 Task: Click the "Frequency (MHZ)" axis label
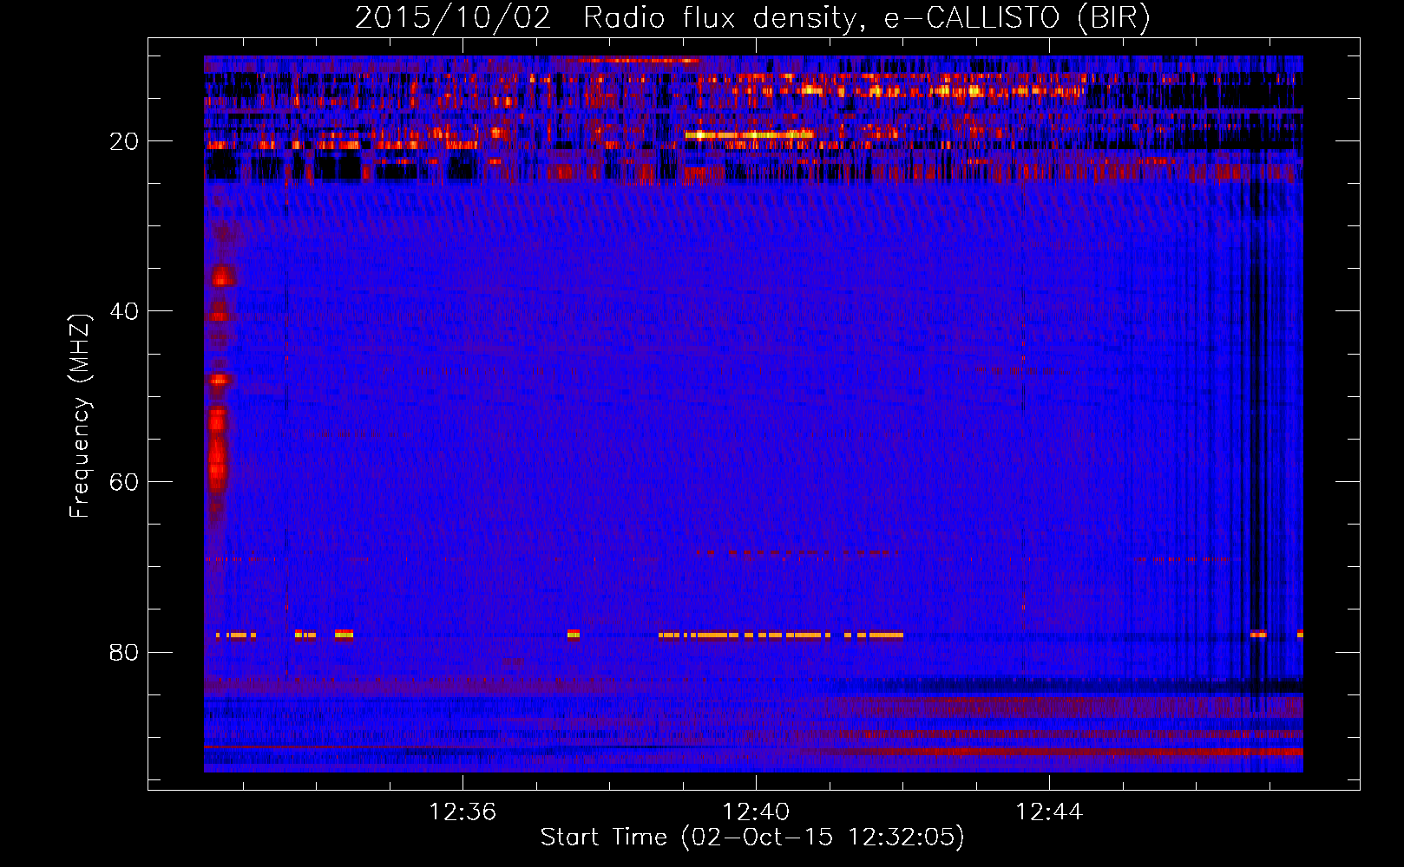80,416
